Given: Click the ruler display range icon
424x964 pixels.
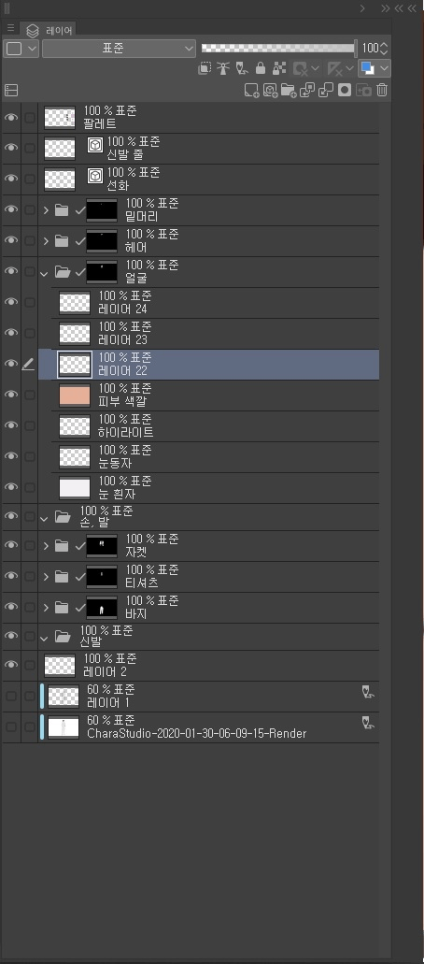Looking at the screenshot, I should 334,68.
